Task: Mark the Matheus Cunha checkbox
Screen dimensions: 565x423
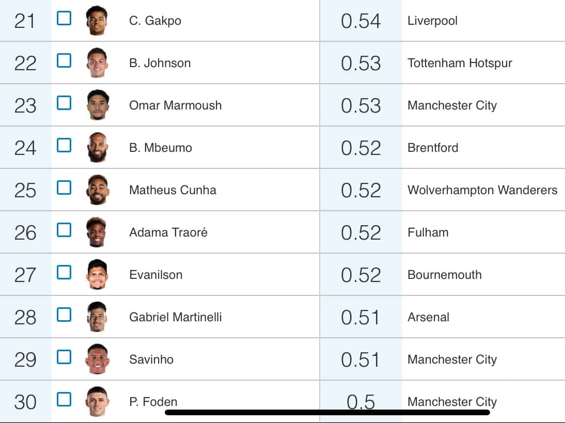Action: 64,188
